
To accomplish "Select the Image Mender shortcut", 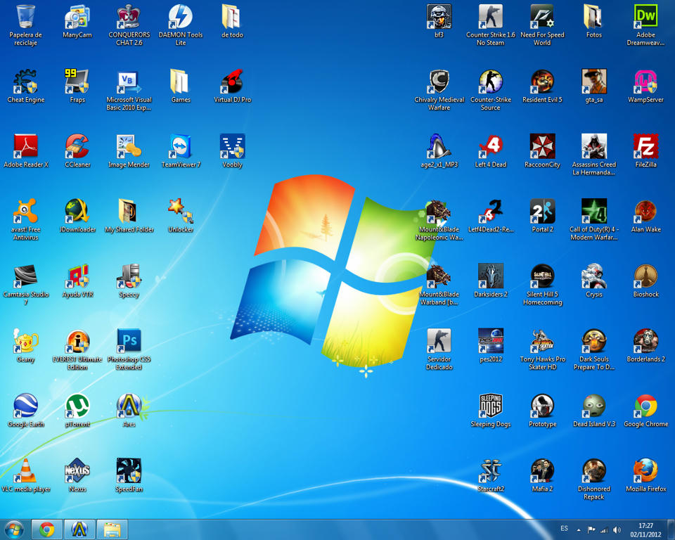I will [x=129, y=146].
